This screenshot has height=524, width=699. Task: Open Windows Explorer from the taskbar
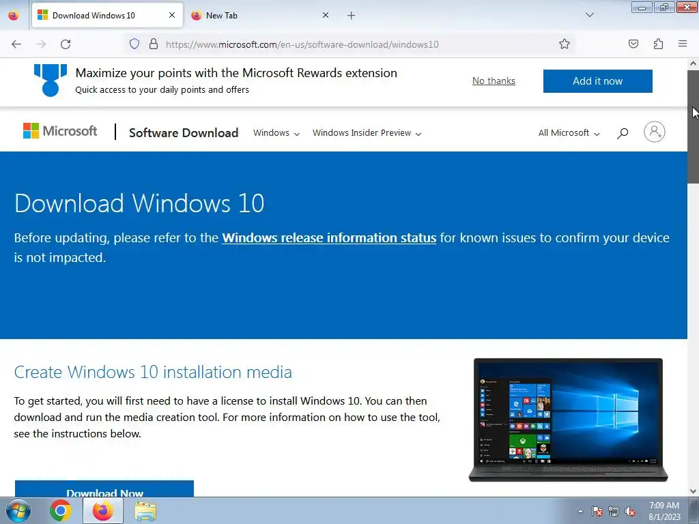[x=145, y=512]
